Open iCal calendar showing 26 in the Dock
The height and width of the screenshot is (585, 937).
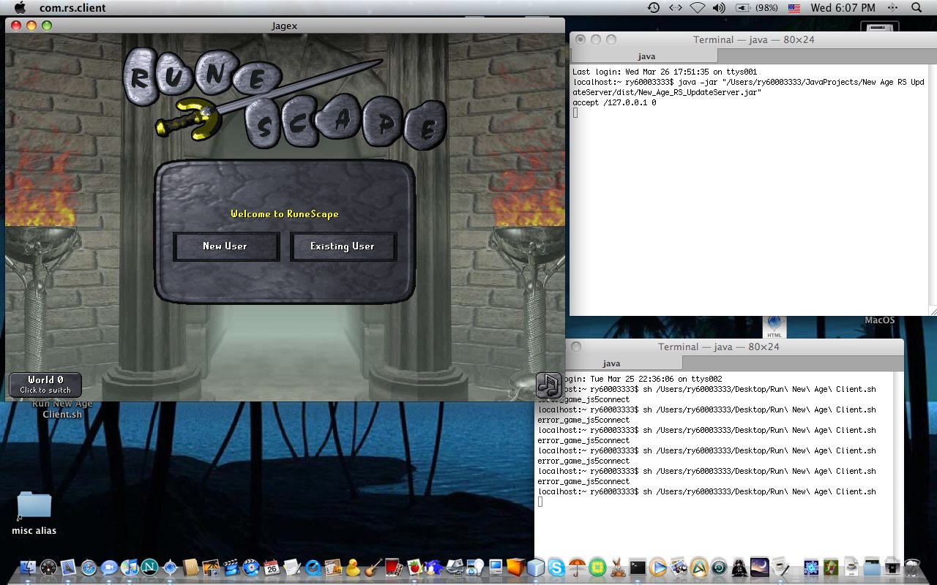(x=272, y=567)
